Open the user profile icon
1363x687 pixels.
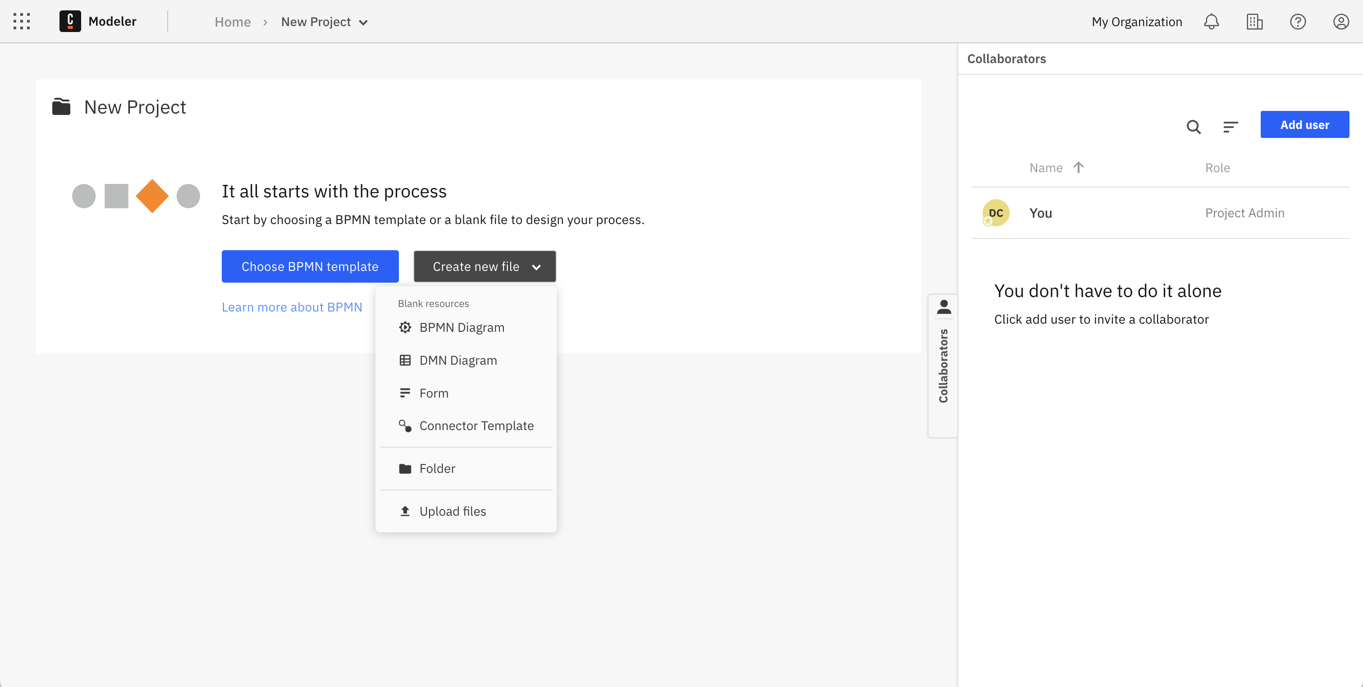point(1341,22)
